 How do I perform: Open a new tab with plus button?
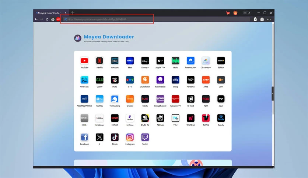point(73,13)
